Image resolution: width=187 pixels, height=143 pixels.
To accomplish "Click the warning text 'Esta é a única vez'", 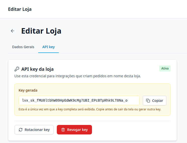I will (90, 109).
